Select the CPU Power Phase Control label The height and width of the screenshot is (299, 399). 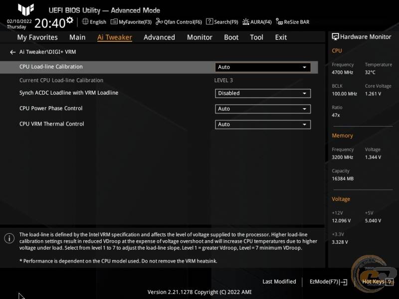pos(51,108)
